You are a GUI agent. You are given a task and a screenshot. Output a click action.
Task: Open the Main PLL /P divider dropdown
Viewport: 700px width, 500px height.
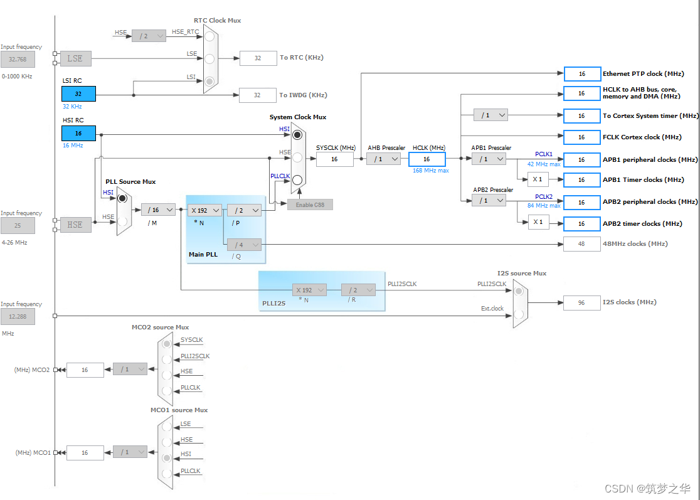(244, 210)
